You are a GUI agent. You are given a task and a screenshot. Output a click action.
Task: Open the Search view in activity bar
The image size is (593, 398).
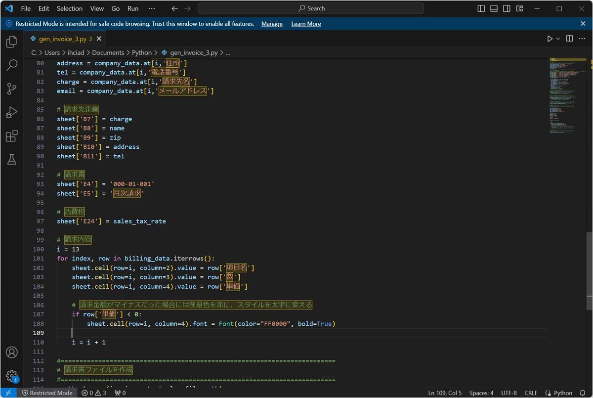[x=11, y=65]
